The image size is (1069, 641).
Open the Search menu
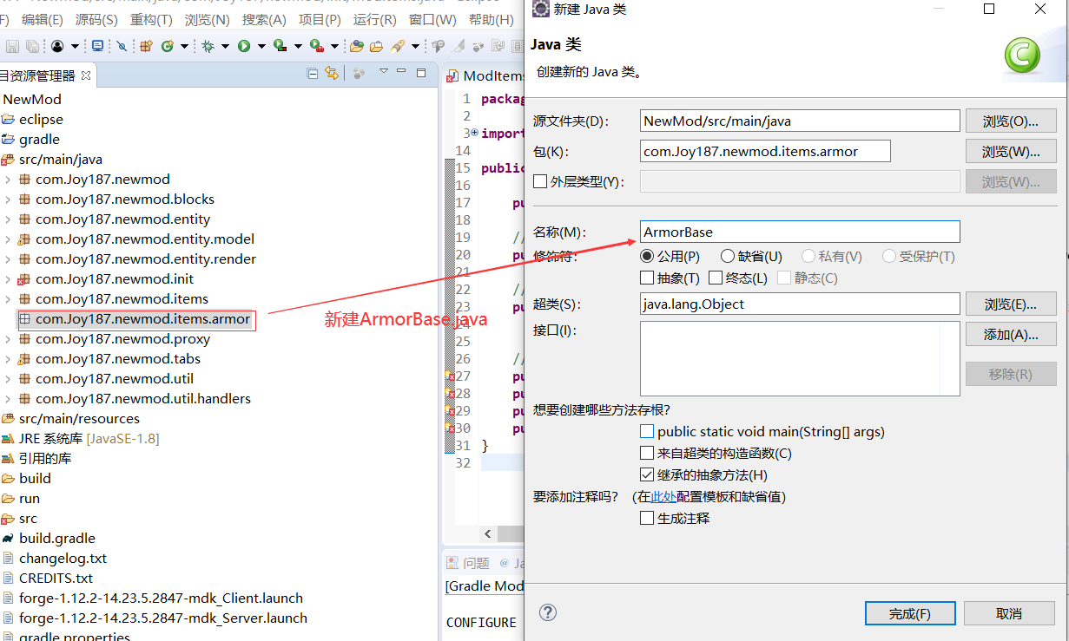[x=264, y=19]
